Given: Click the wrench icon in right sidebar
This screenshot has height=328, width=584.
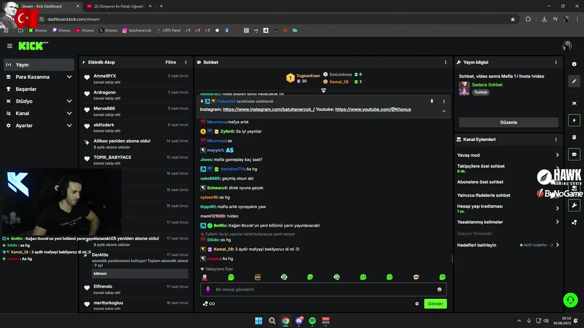Looking at the screenshot, I should click(574, 205).
